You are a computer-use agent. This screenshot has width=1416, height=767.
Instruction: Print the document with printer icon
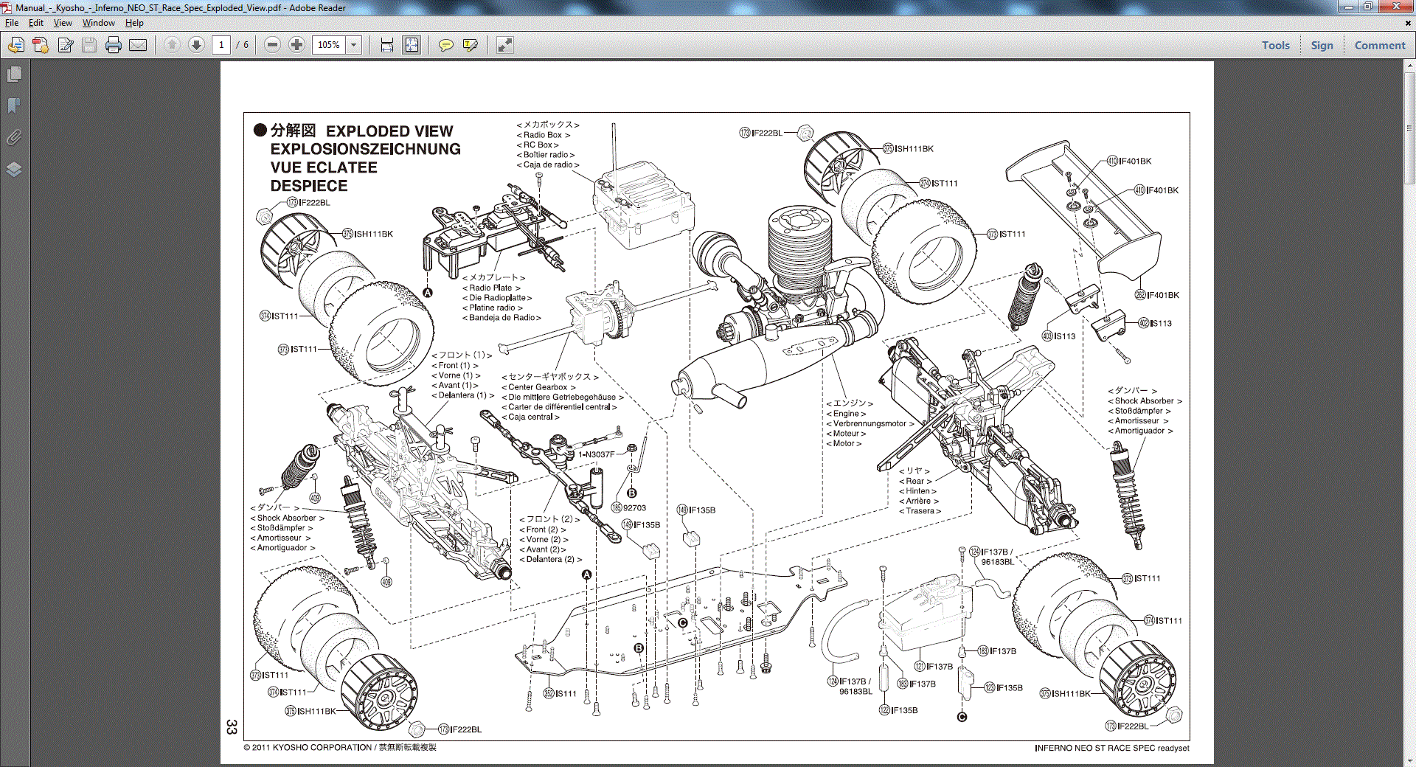click(113, 45)
